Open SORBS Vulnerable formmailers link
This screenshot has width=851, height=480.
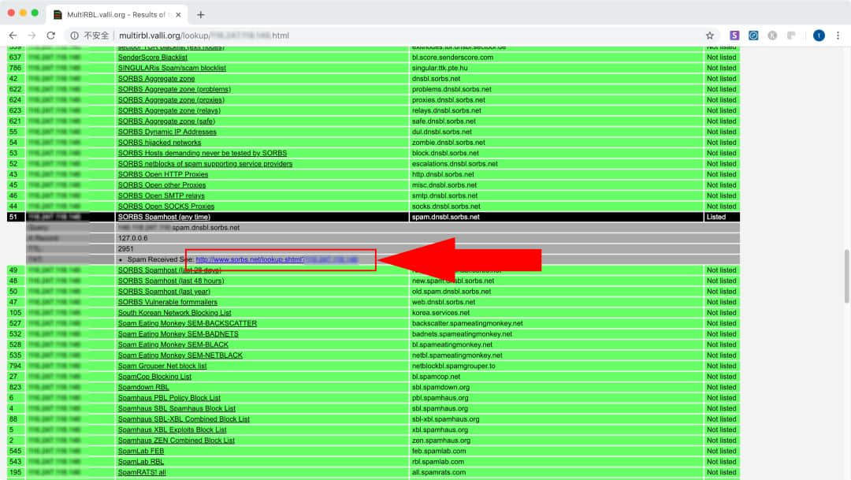coord(168,302)
